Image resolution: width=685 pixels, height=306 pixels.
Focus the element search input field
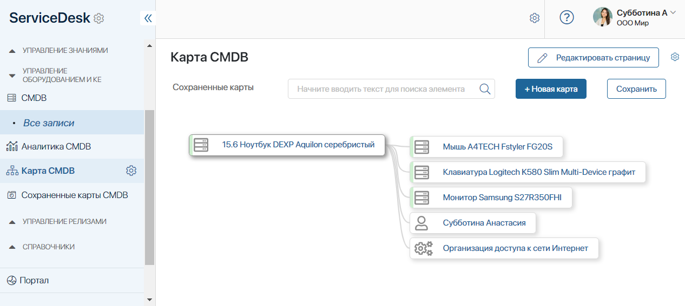pos(391,89)
